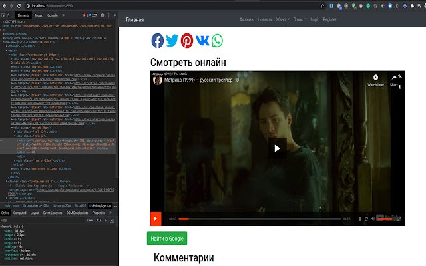Open the DOM Breakpoints tab
This screenshot has height=266, width=426.
tap(77, 213)
